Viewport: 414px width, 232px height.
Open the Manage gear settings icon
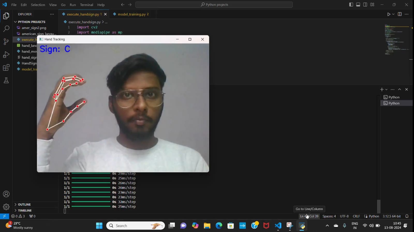point(6,207)
